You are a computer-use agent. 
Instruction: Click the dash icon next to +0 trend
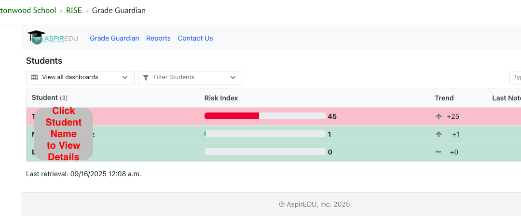click(439, 152)
